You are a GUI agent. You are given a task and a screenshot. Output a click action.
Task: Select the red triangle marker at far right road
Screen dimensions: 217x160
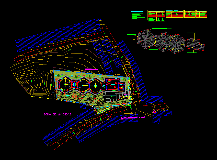point(155,112)
